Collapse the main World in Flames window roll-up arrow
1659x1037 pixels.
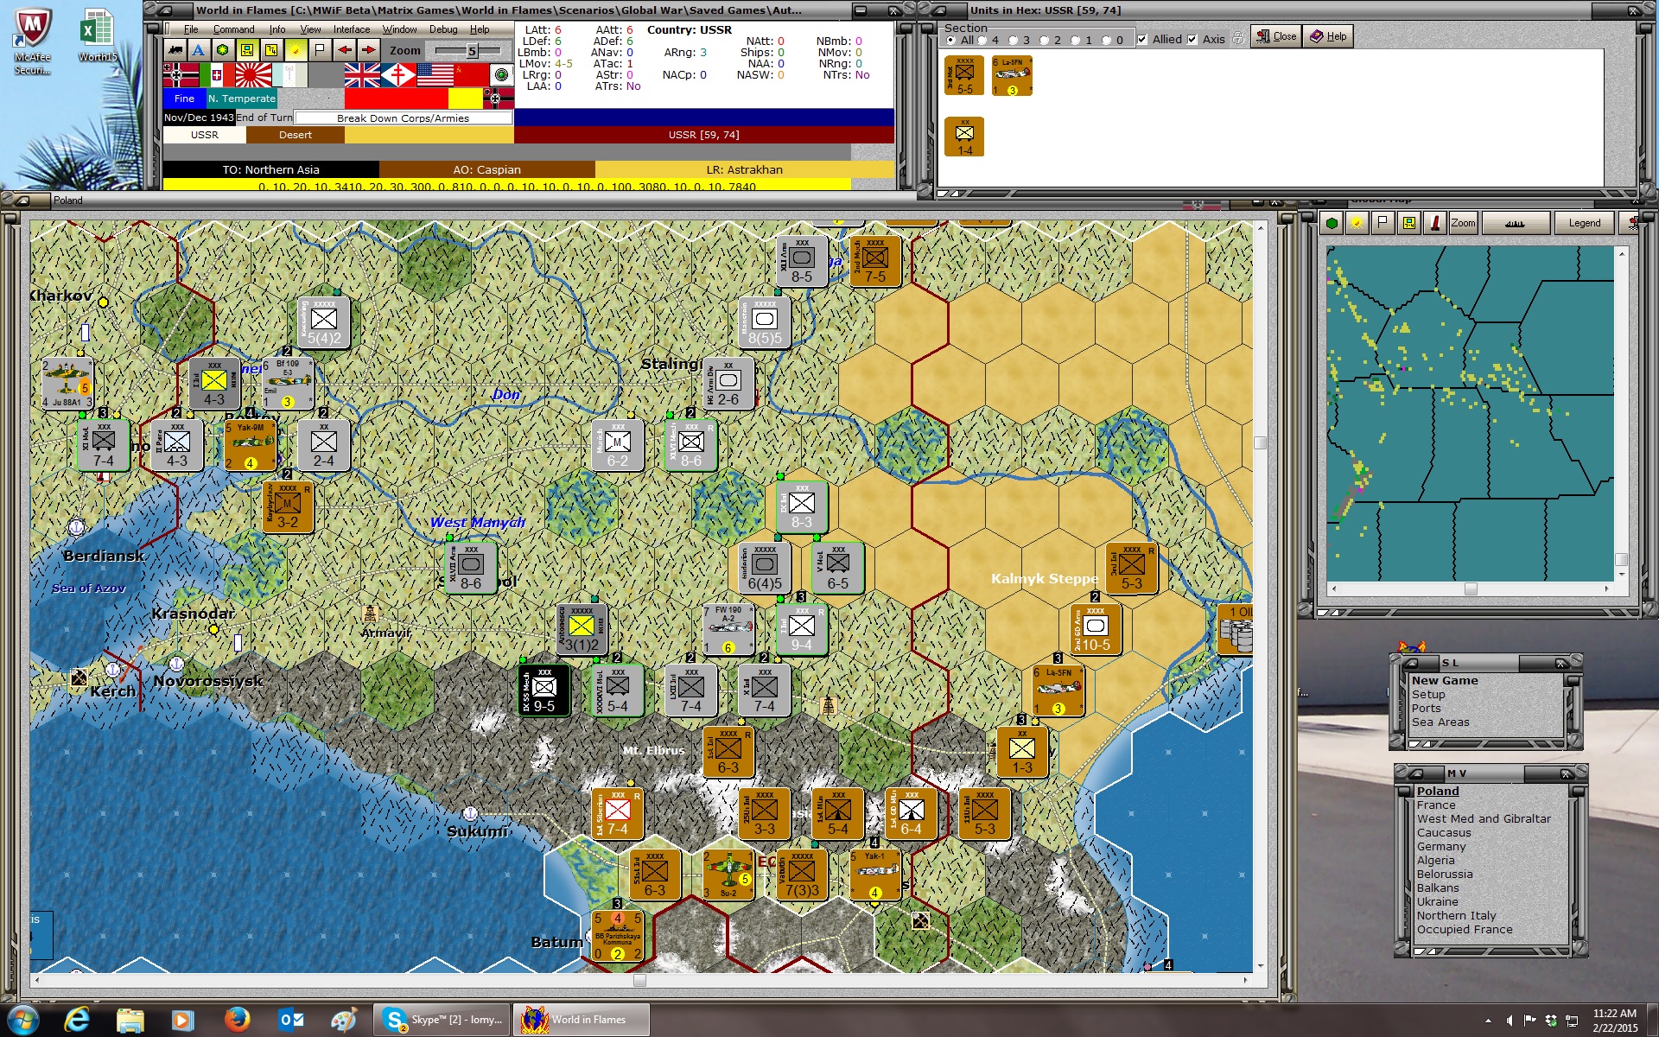pyautogui.click(x=164, y=10)
